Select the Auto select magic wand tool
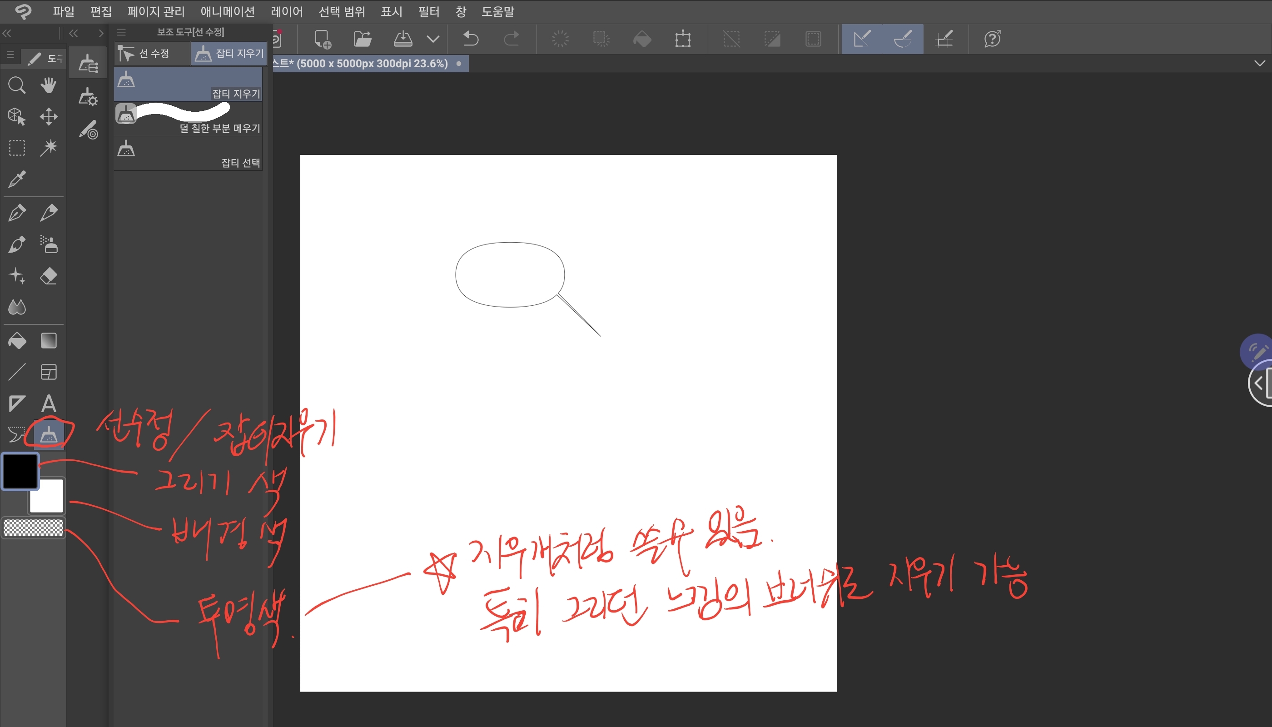 49,148
